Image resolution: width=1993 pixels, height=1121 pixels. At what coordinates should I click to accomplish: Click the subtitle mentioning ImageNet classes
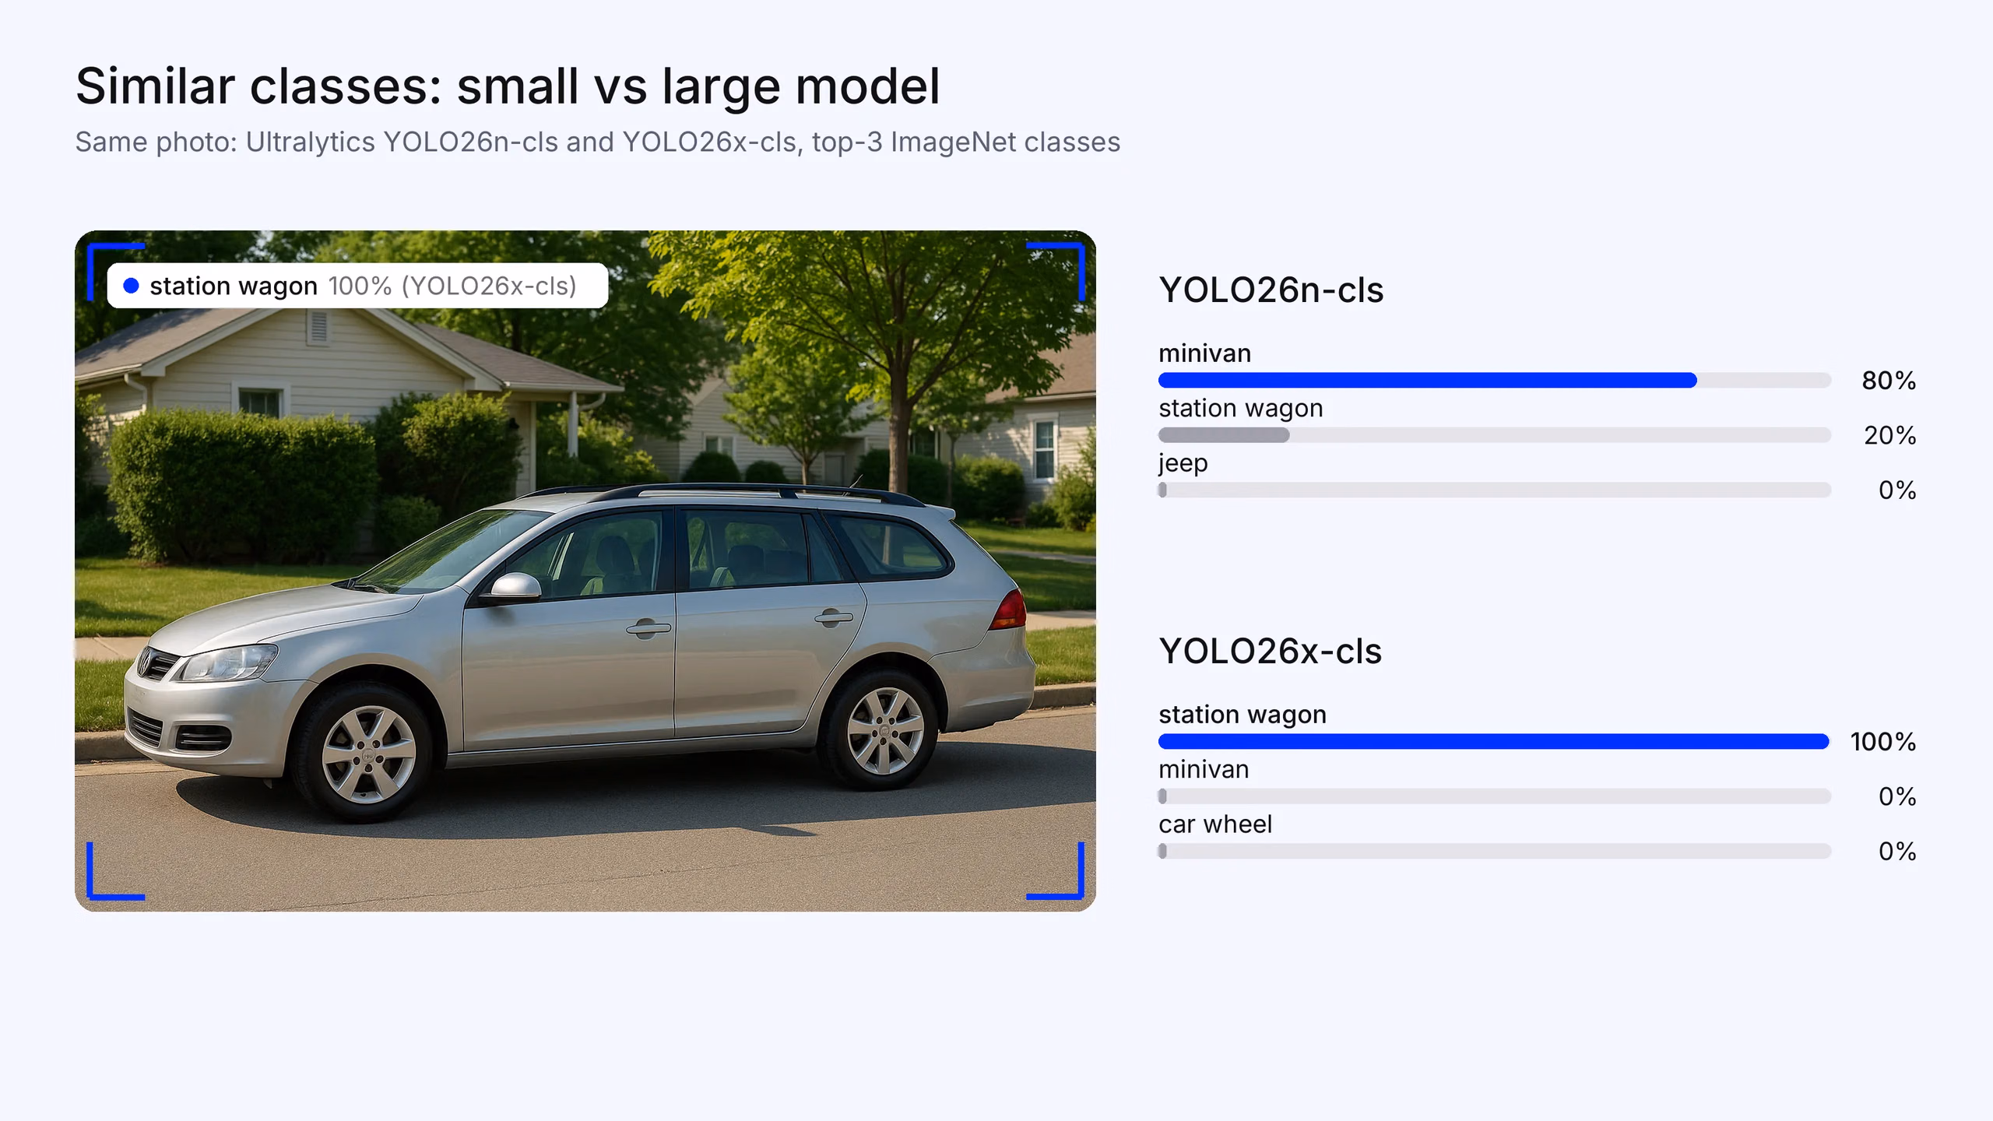tap(597, 142)
